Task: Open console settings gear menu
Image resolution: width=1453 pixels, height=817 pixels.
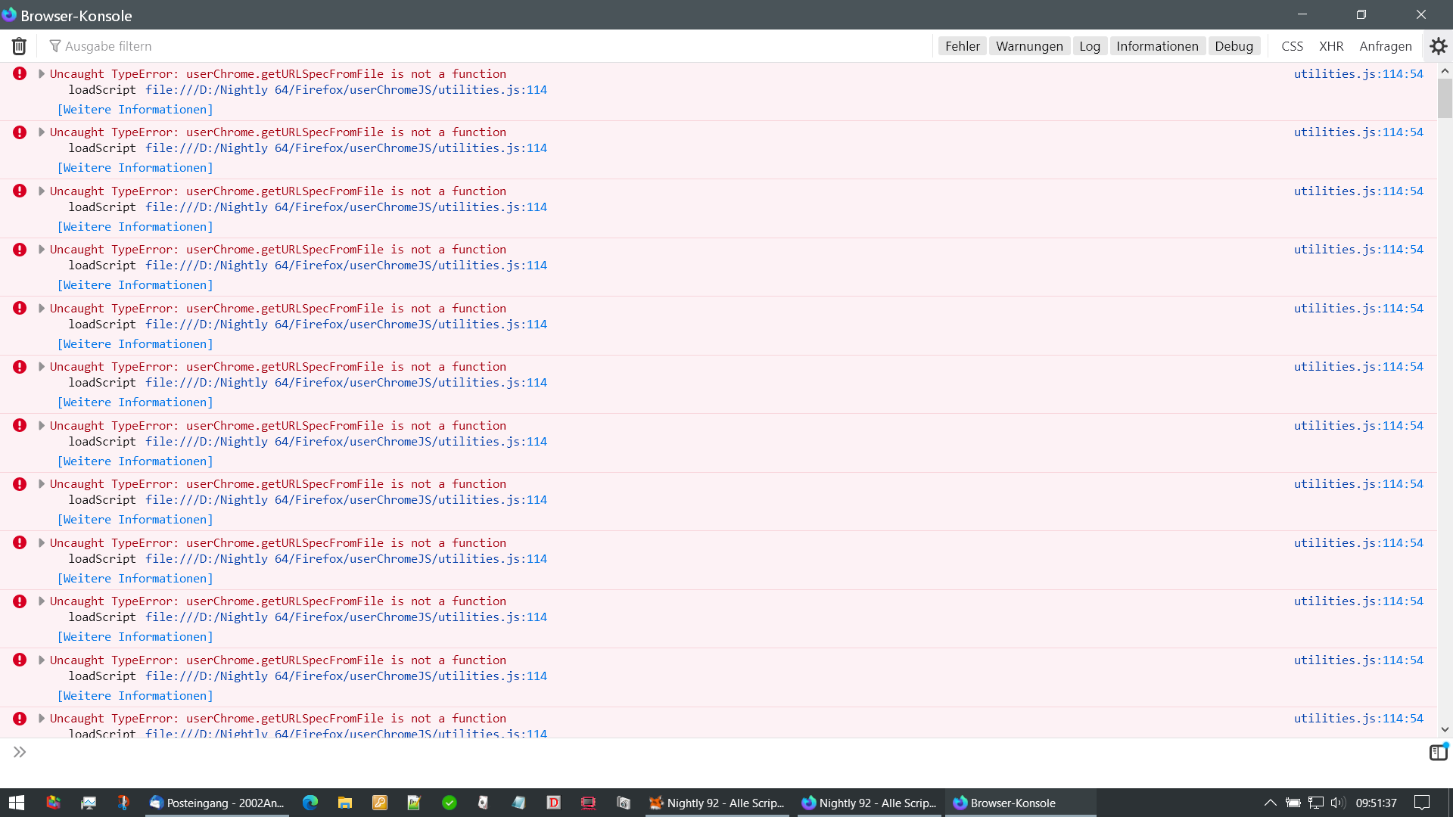Action: 1438,46
